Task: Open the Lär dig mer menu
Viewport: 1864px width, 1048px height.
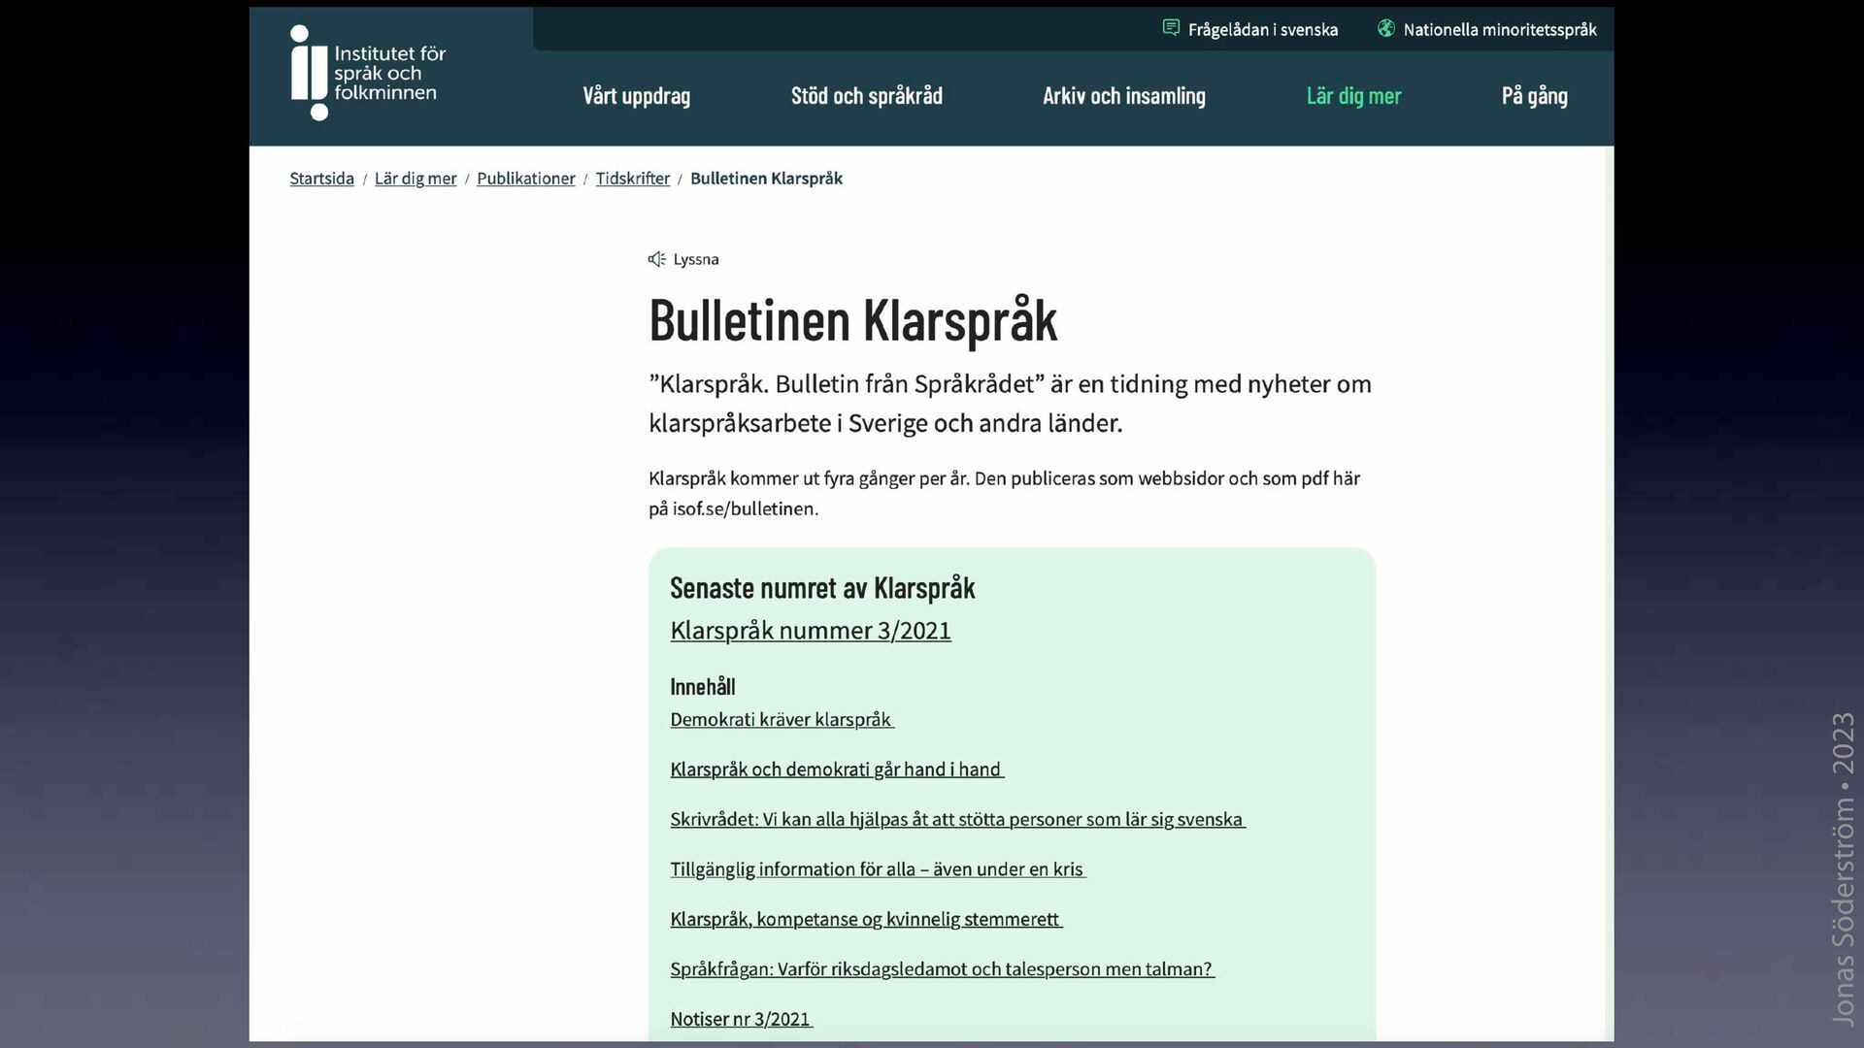Action: 1353,96
